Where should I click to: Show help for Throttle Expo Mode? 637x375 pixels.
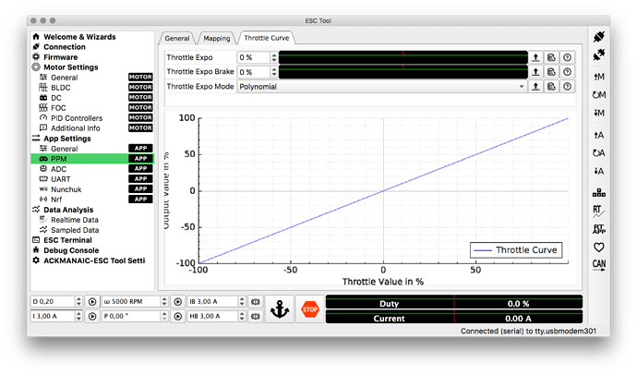coord(567,87)
